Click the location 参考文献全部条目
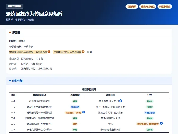The width and height of the screenshot is (178, 134). 110,130
